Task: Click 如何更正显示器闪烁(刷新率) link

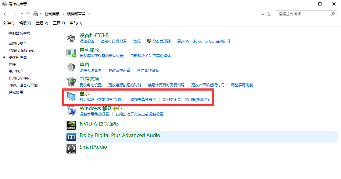Action: [186, 99]
